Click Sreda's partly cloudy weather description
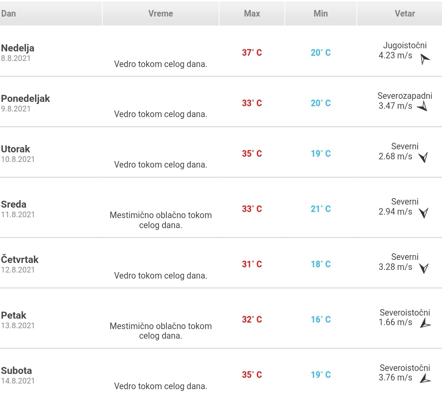The height and width of the screenshot is (397, 442). [161, 220]
